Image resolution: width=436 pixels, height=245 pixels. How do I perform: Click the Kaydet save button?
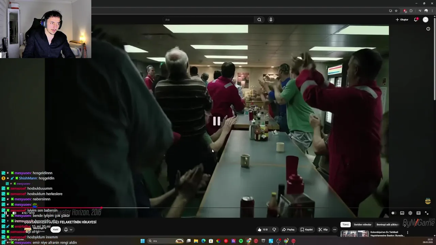pos(307,230)
